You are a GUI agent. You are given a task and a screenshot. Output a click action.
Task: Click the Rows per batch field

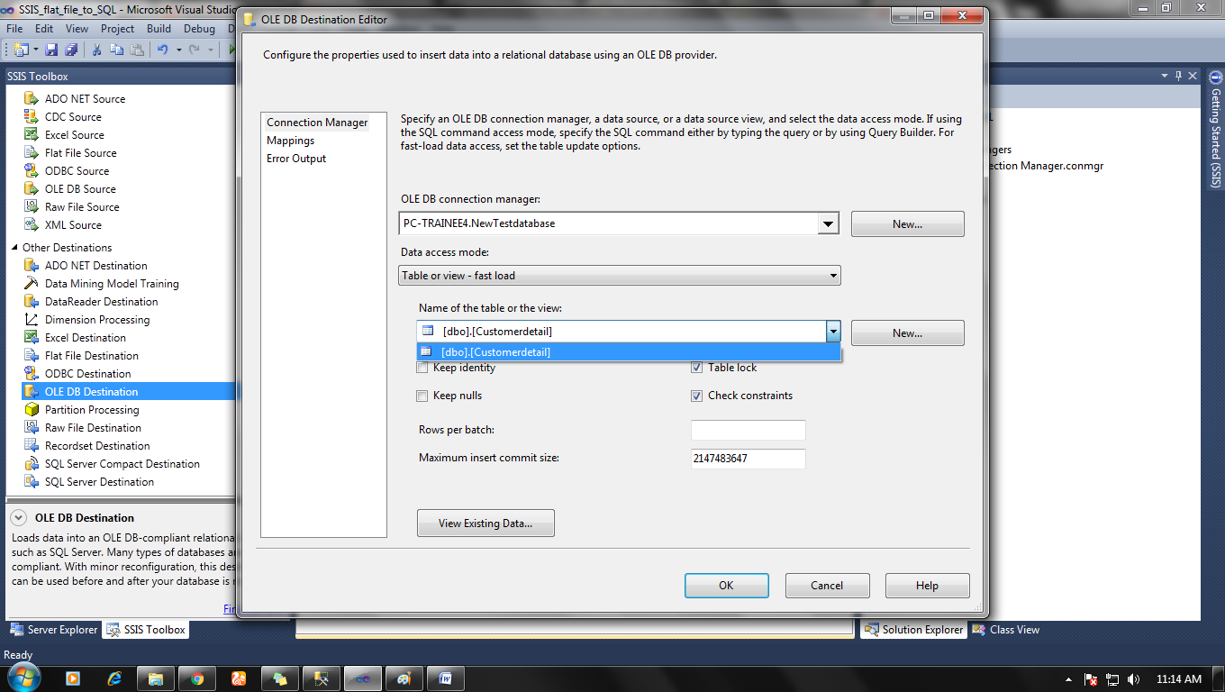coord(748,430)
